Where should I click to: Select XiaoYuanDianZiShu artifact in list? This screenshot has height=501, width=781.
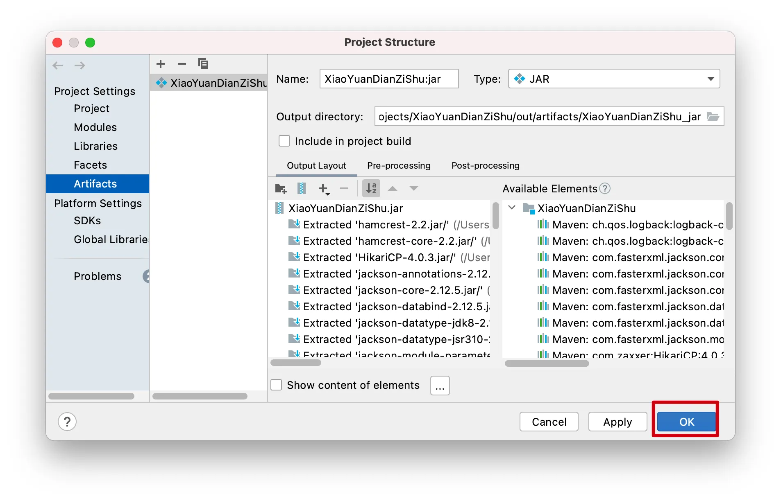point(209,83)
